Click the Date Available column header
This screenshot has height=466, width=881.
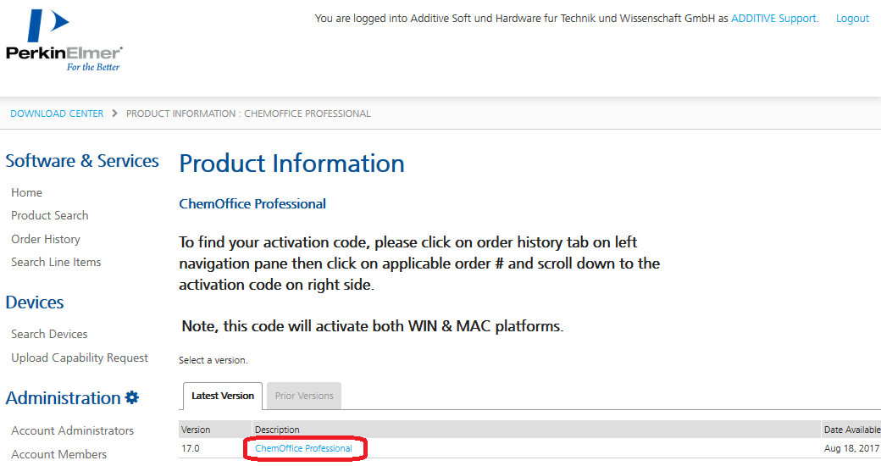pos(851,430)
